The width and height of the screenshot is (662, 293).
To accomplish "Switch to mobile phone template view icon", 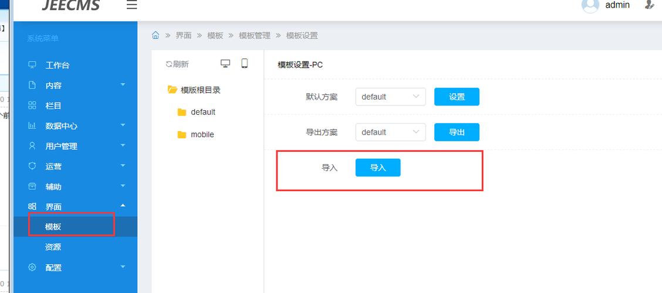I will tap(245, 63).
